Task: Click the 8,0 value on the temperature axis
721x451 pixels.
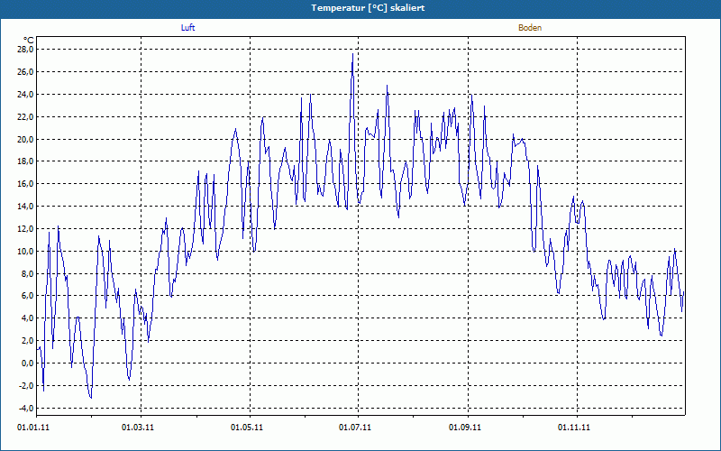Action: click(x=28, y=274)
